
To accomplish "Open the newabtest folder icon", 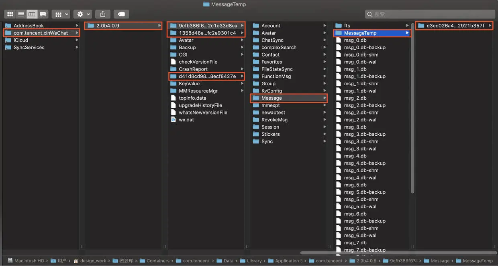I will click(x=256, y=112).
